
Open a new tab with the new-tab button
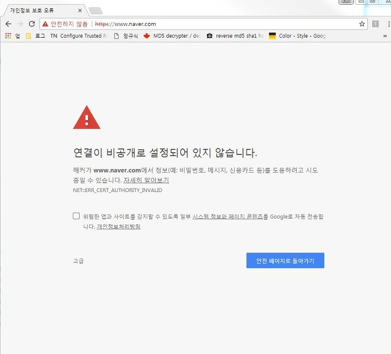(x=96, y=11)
